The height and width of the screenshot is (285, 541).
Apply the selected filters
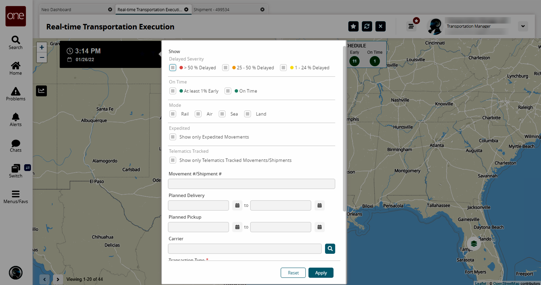321,273
